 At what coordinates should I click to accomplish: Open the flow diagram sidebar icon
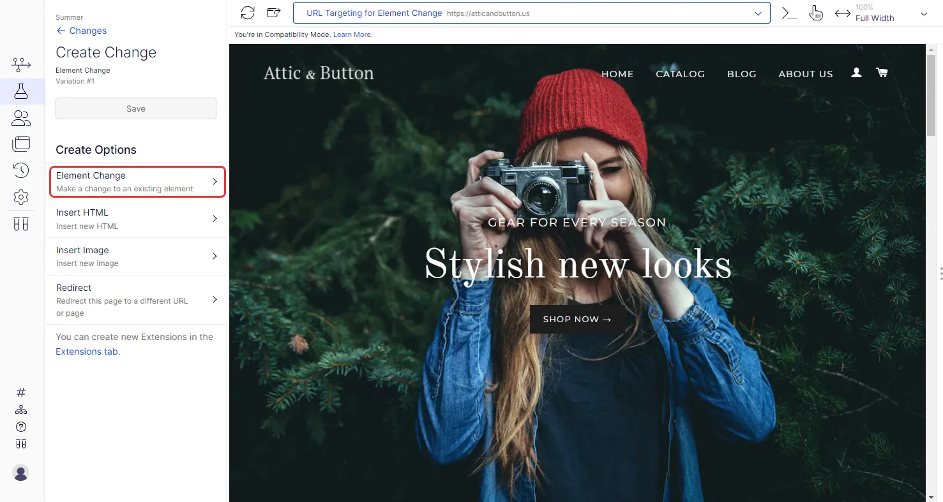(21, 64)
